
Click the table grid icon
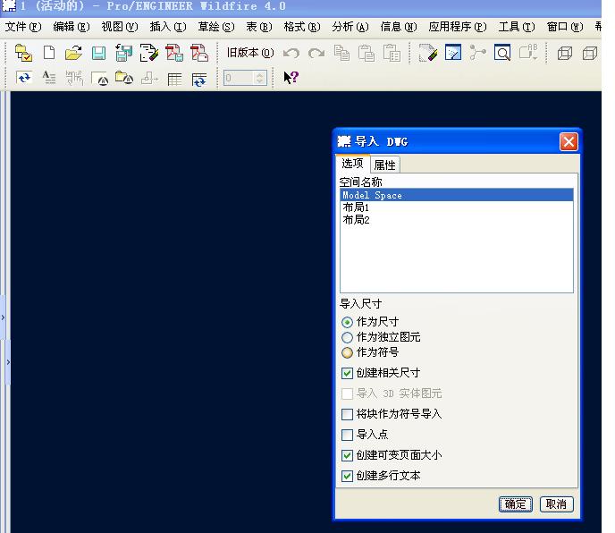click(174, 79)
